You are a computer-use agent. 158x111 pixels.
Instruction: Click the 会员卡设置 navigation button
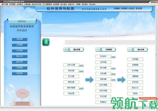pos(71,65)
